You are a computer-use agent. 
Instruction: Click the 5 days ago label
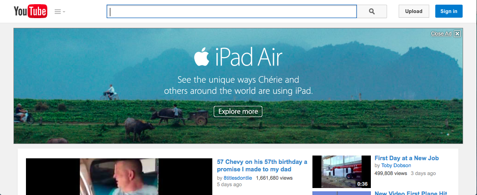[229, 185]
